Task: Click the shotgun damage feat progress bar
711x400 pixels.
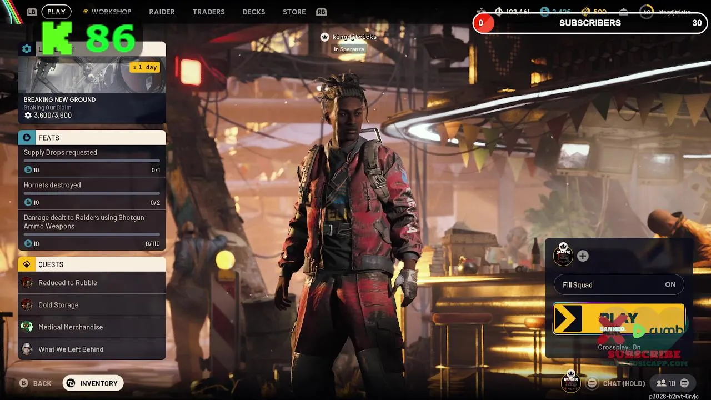Action: pos(92,234)
